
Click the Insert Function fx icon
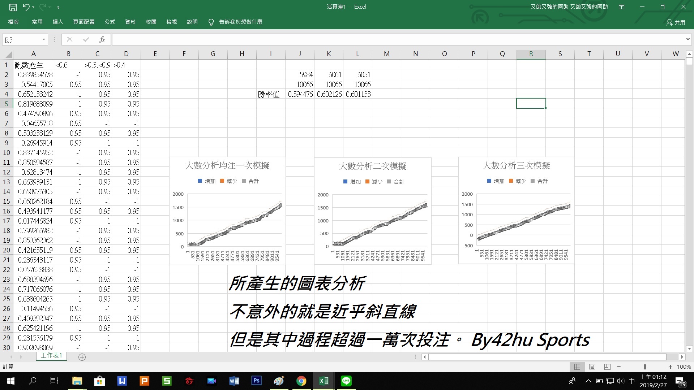(x=102, y=39)
